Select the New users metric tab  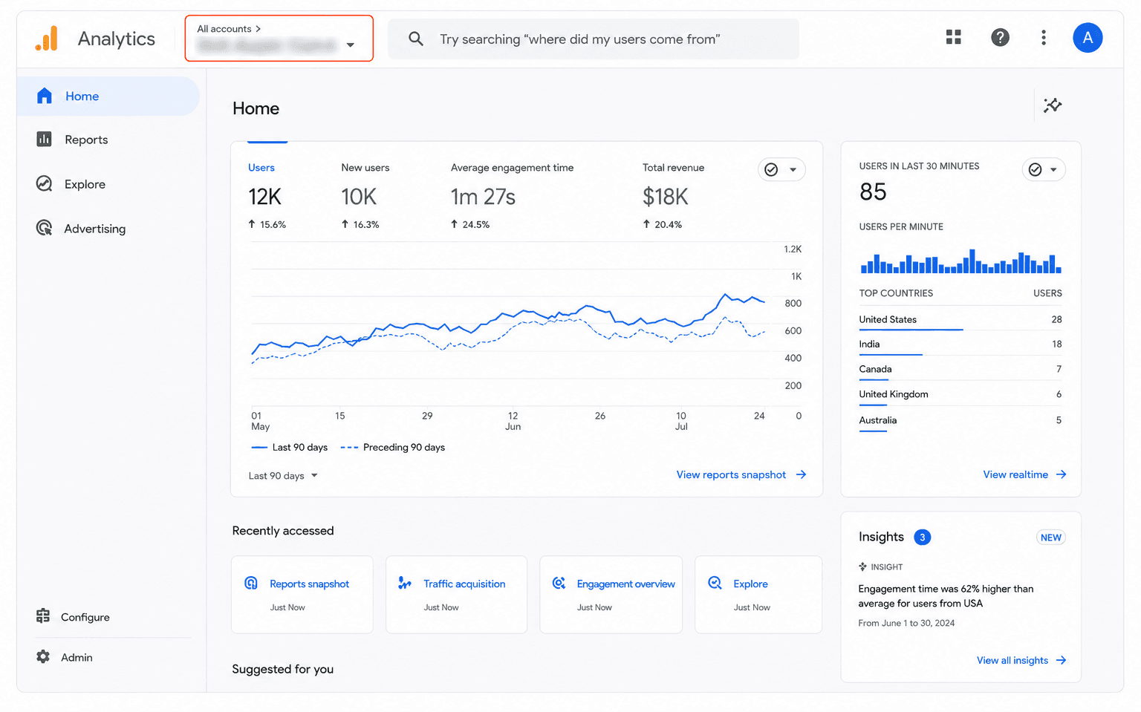[365, 195]
